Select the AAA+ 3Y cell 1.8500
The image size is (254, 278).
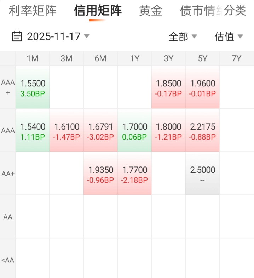[168, 87]
